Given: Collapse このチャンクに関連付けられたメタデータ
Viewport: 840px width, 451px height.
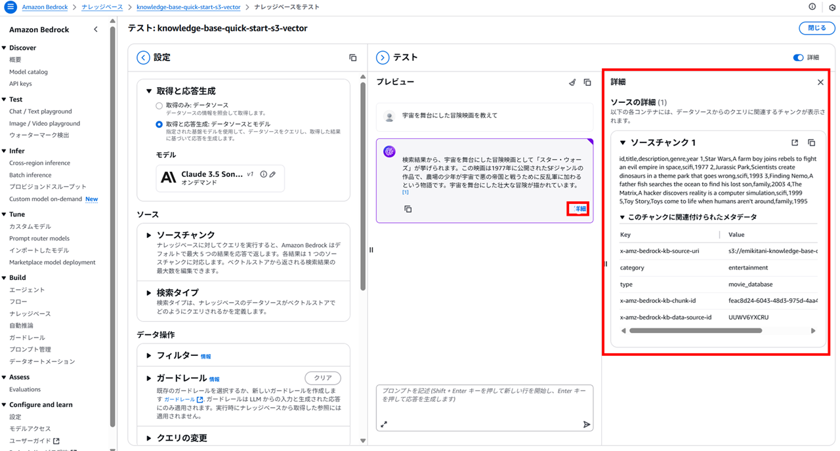Looking at the screenshot, I should 622,217.
